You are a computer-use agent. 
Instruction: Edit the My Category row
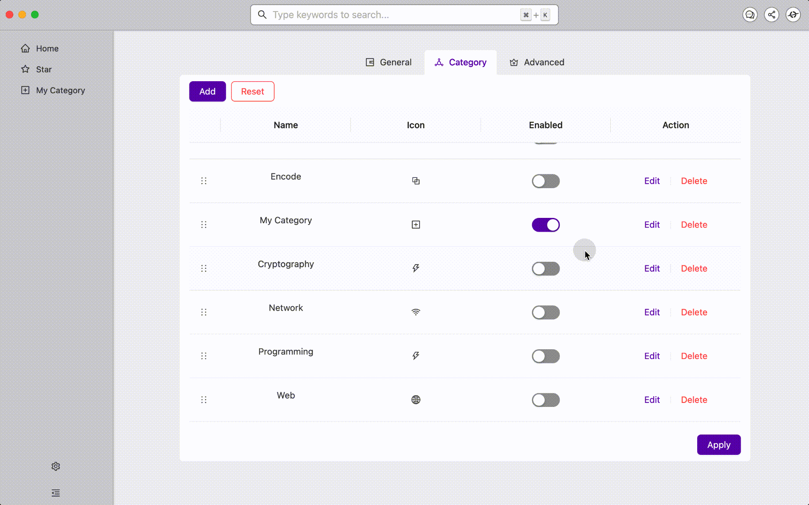[x=652, y=225]
